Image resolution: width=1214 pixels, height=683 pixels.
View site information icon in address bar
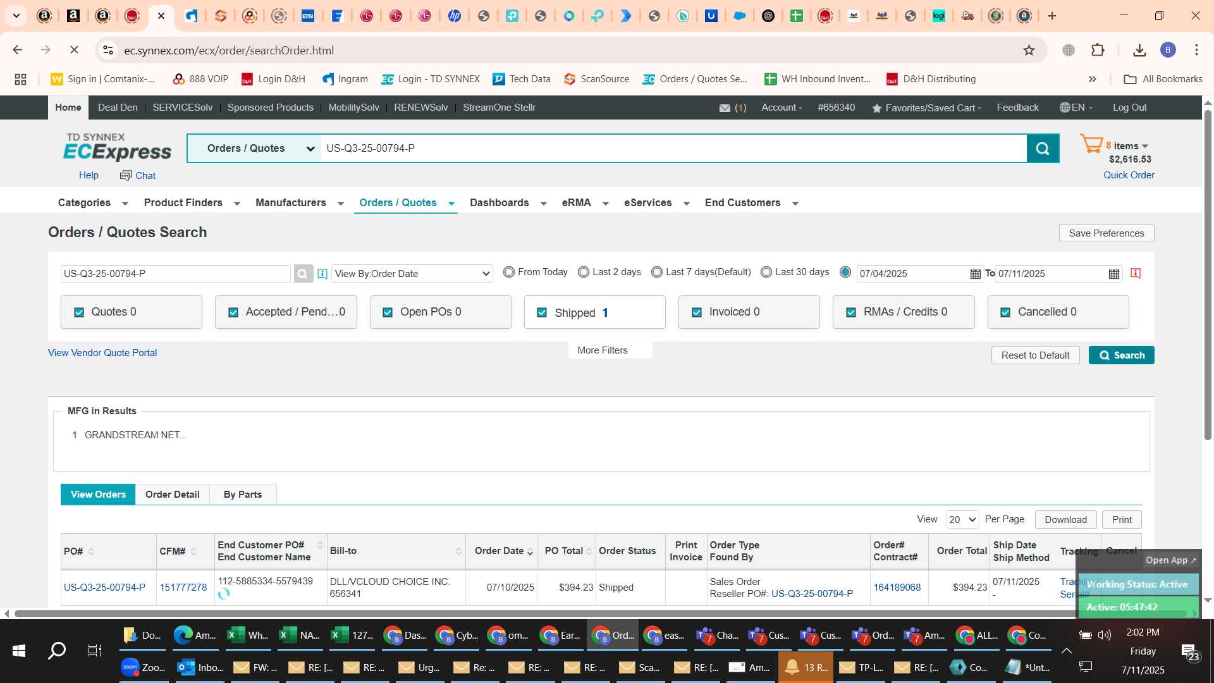108,50
